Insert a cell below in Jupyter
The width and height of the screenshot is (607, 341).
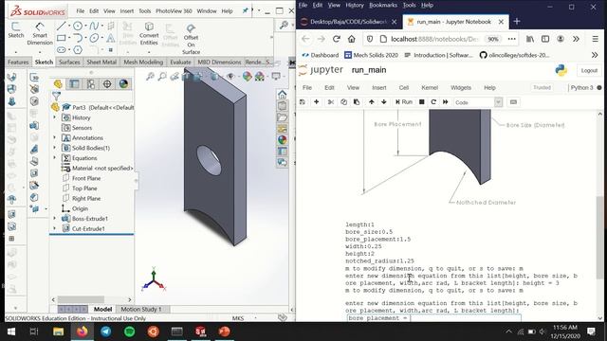click(x=316, y=102)
